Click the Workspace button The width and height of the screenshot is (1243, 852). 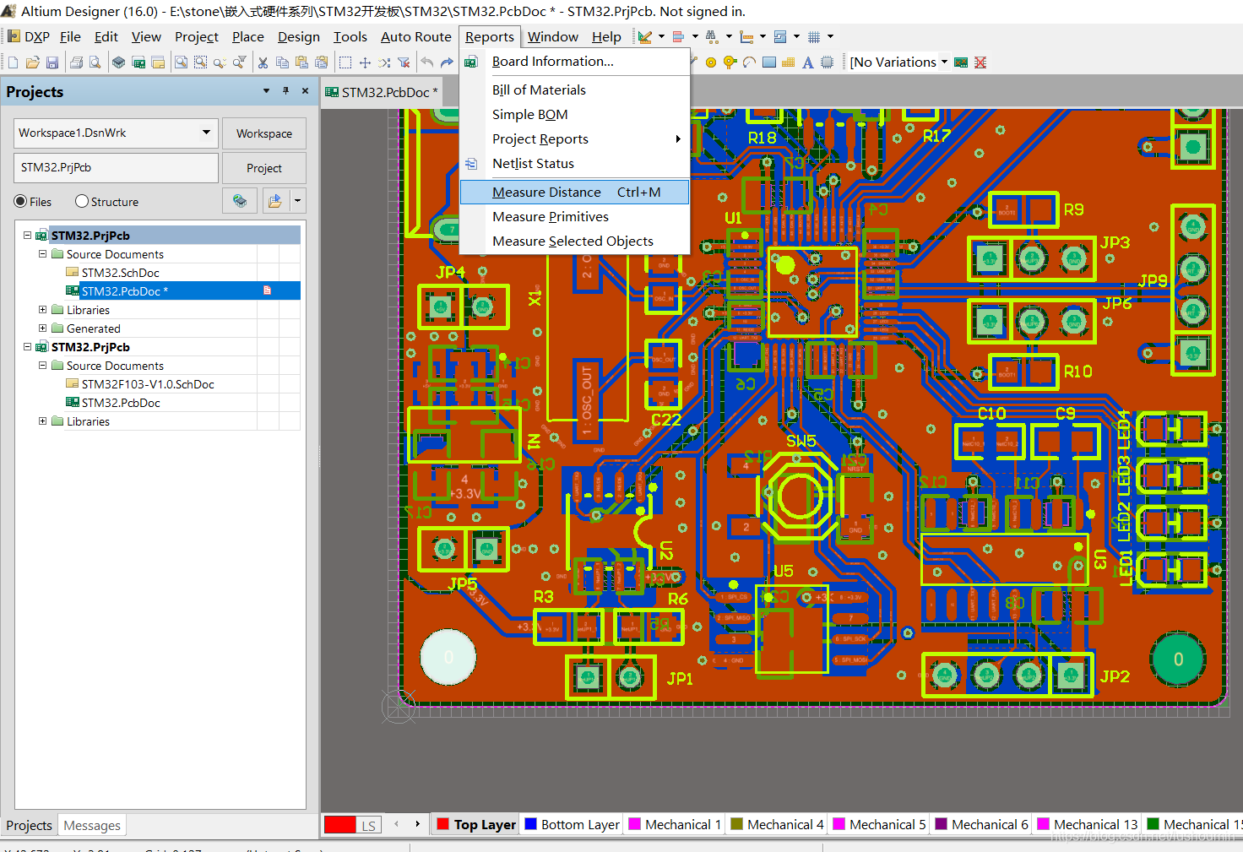coord(263,133)
